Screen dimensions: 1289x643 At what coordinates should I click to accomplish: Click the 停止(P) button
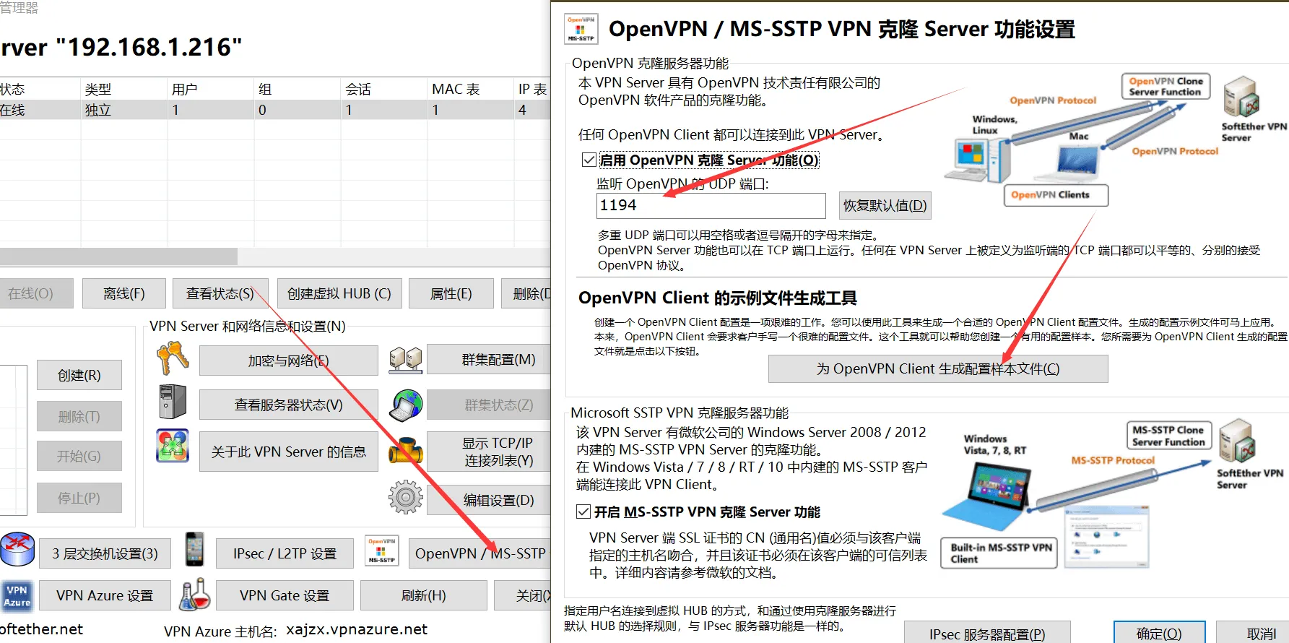pyautogui.click(x=79, y=498)
